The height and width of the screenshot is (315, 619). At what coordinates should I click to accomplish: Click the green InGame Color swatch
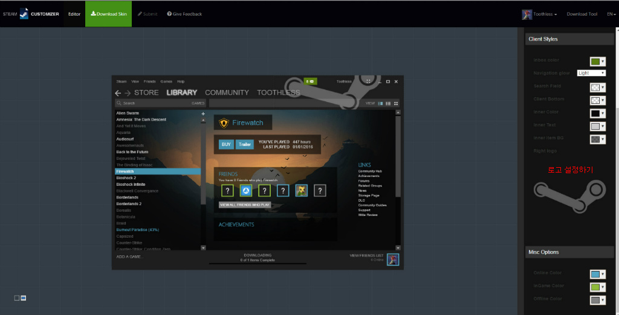point(595,287)
